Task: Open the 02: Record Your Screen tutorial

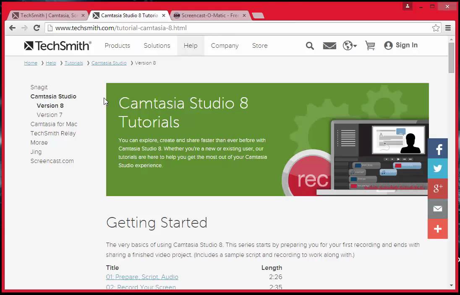Action: coord(141,287)
